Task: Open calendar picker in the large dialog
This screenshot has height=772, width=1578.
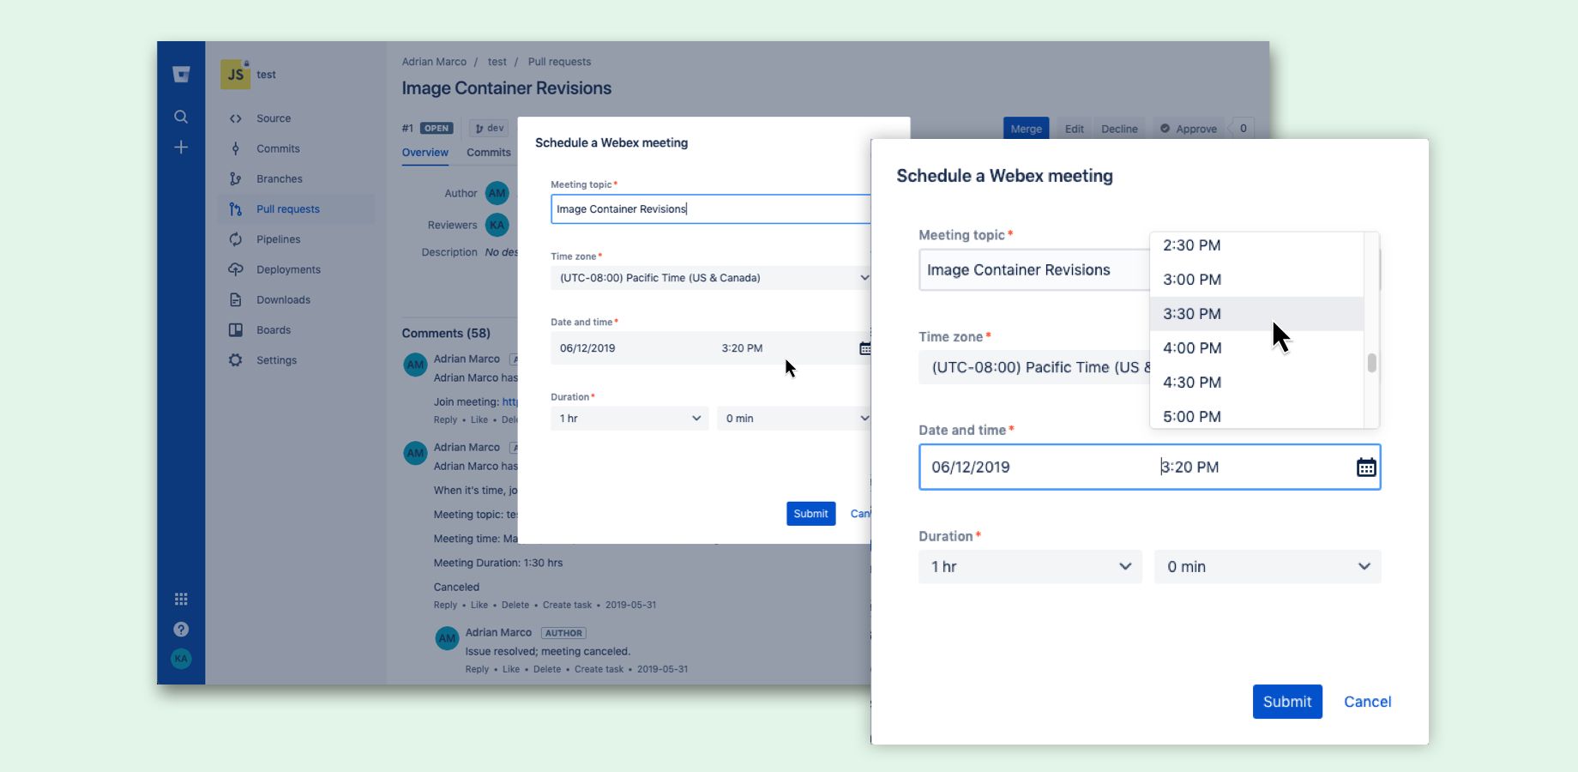Action: coord(1366,467)
